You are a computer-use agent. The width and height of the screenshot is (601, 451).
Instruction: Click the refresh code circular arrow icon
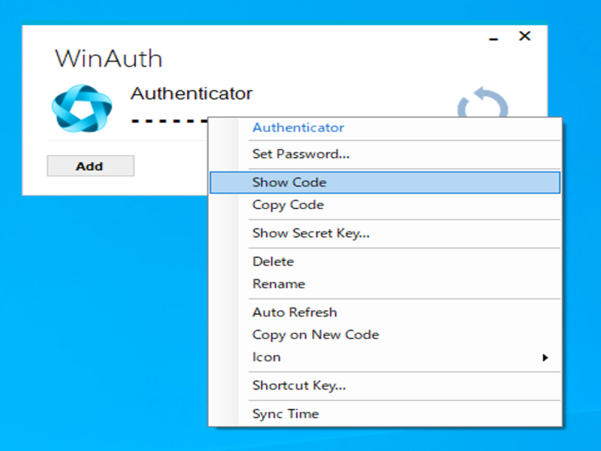[483, 102]
